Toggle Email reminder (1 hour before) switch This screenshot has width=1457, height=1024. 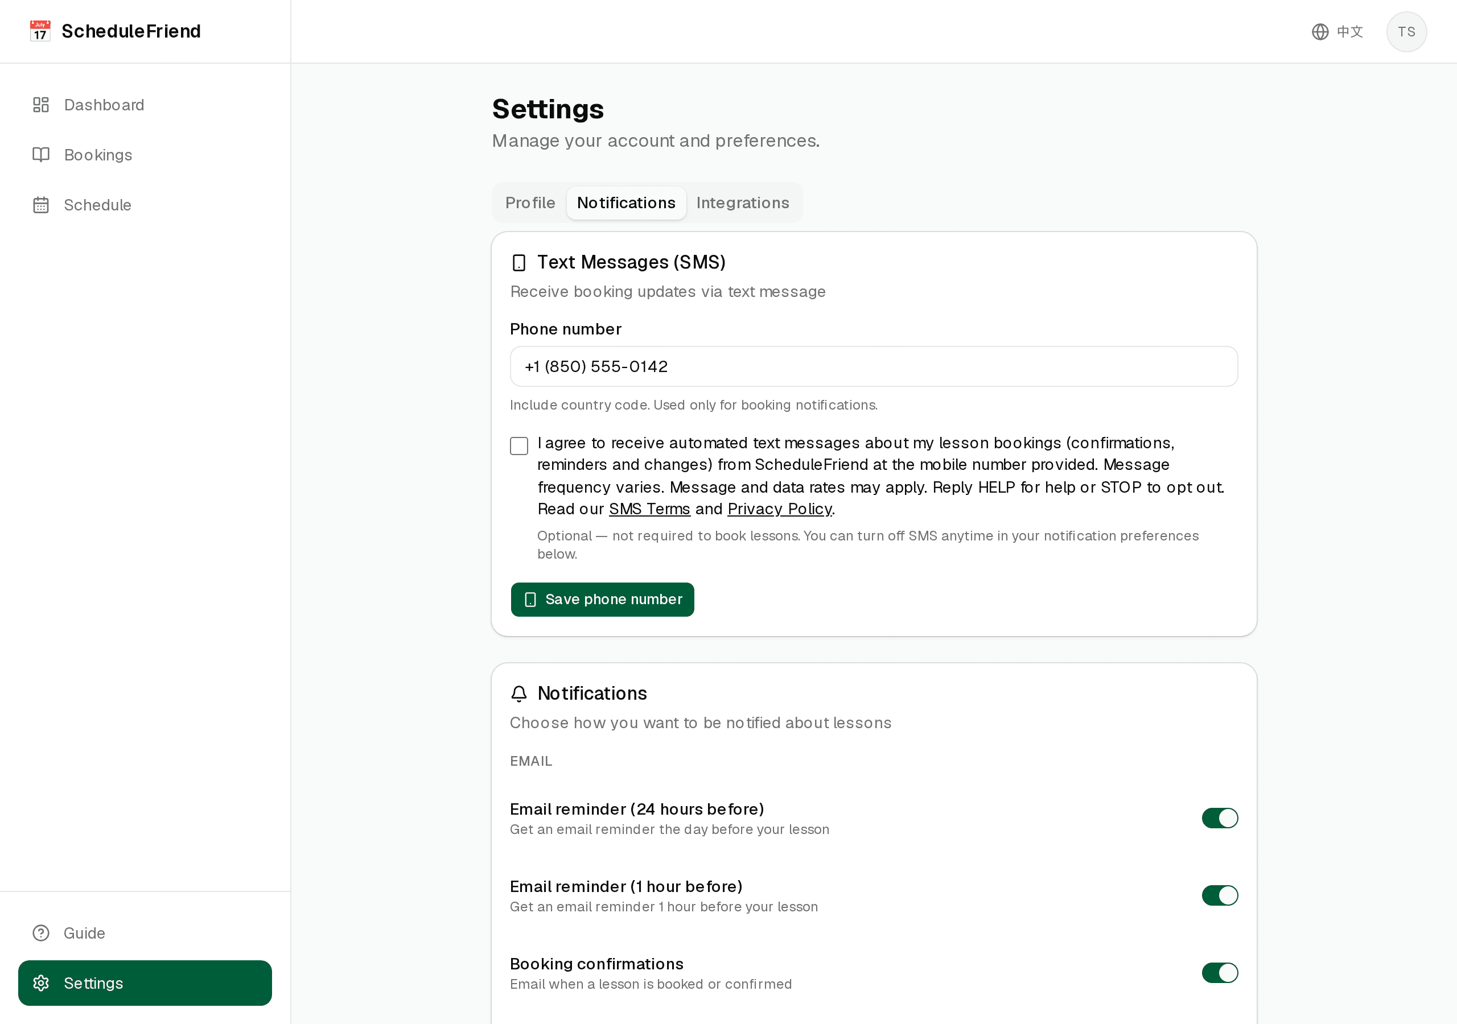click(1220, 895)
